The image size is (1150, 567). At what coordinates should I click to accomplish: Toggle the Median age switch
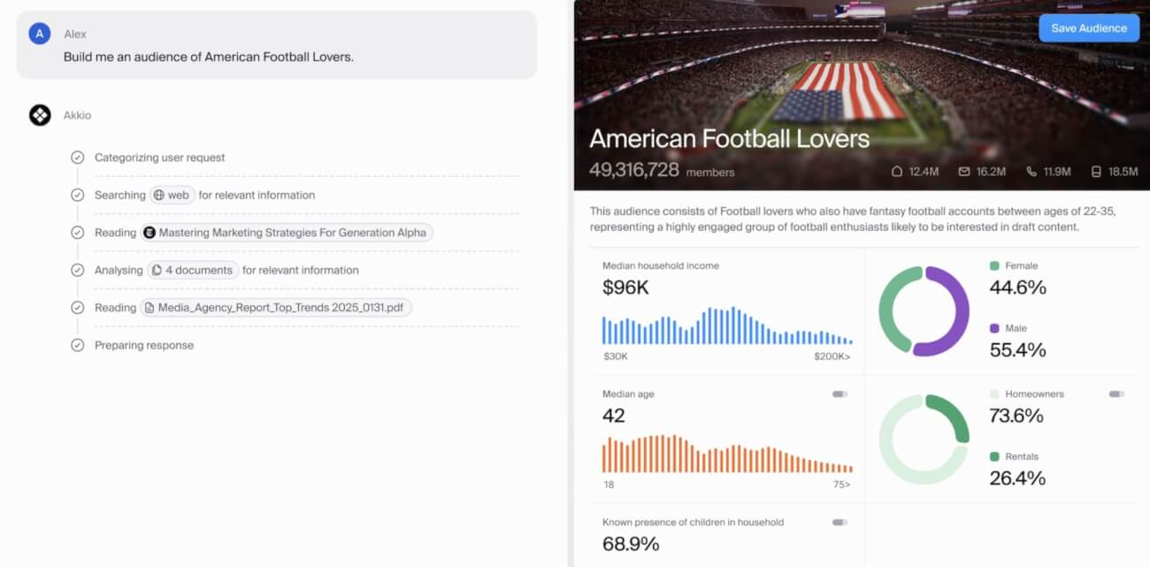click(839, 395)
